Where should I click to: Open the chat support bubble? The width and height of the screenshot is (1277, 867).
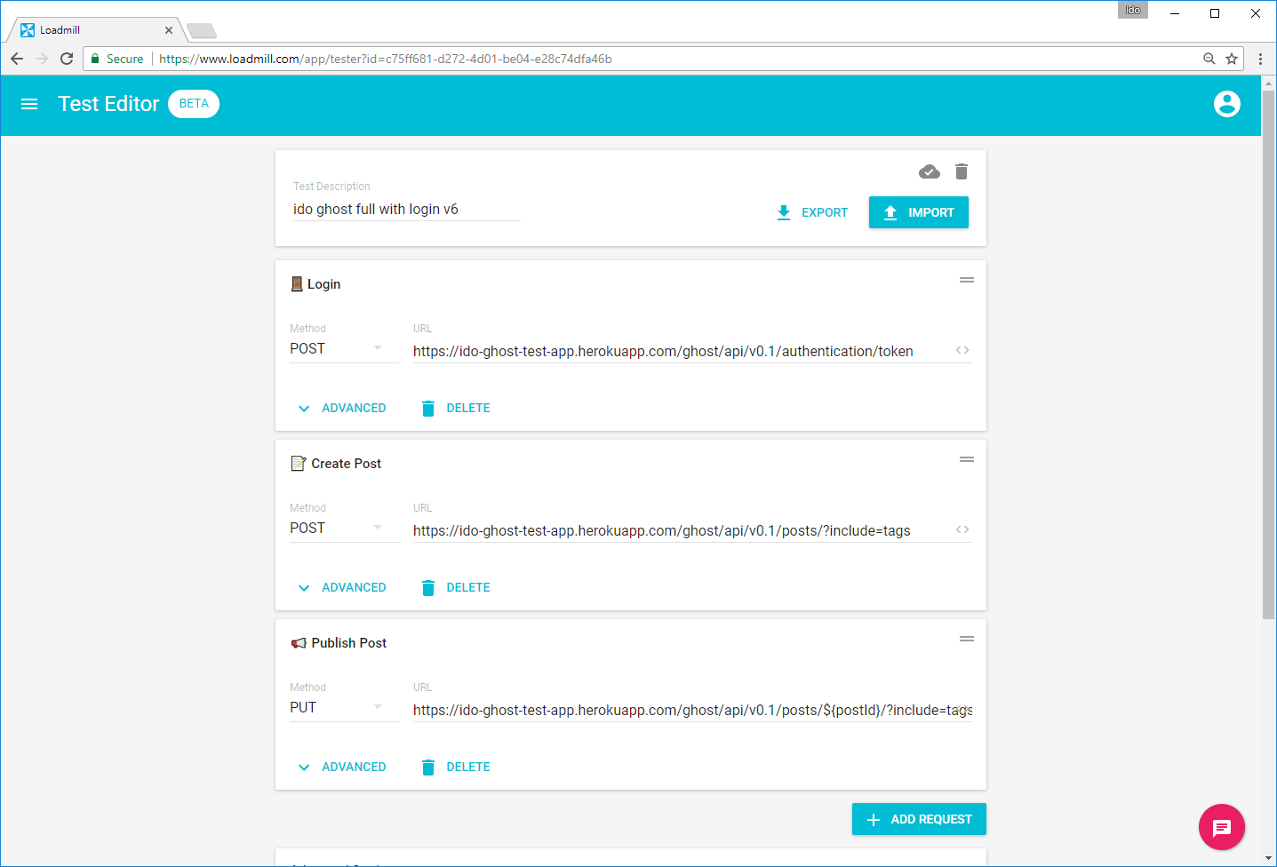1222,828
